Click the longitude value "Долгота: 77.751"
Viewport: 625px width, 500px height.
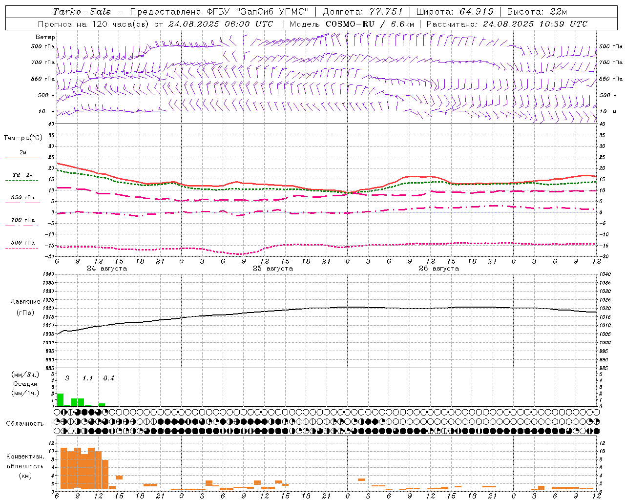(x=363, y=12)
